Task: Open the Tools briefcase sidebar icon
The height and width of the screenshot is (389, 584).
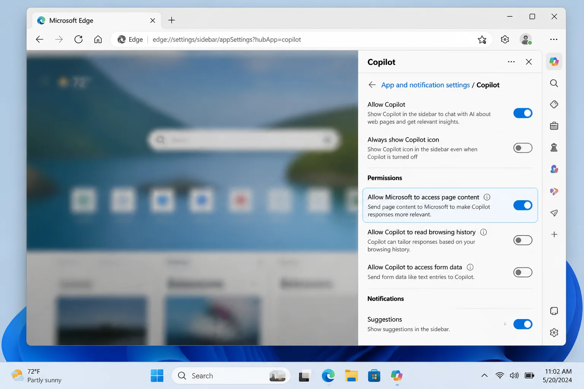Action: [554, 126]
